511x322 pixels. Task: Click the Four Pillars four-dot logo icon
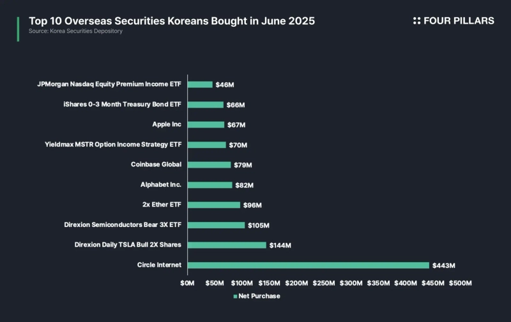click(x=417, y=21)
